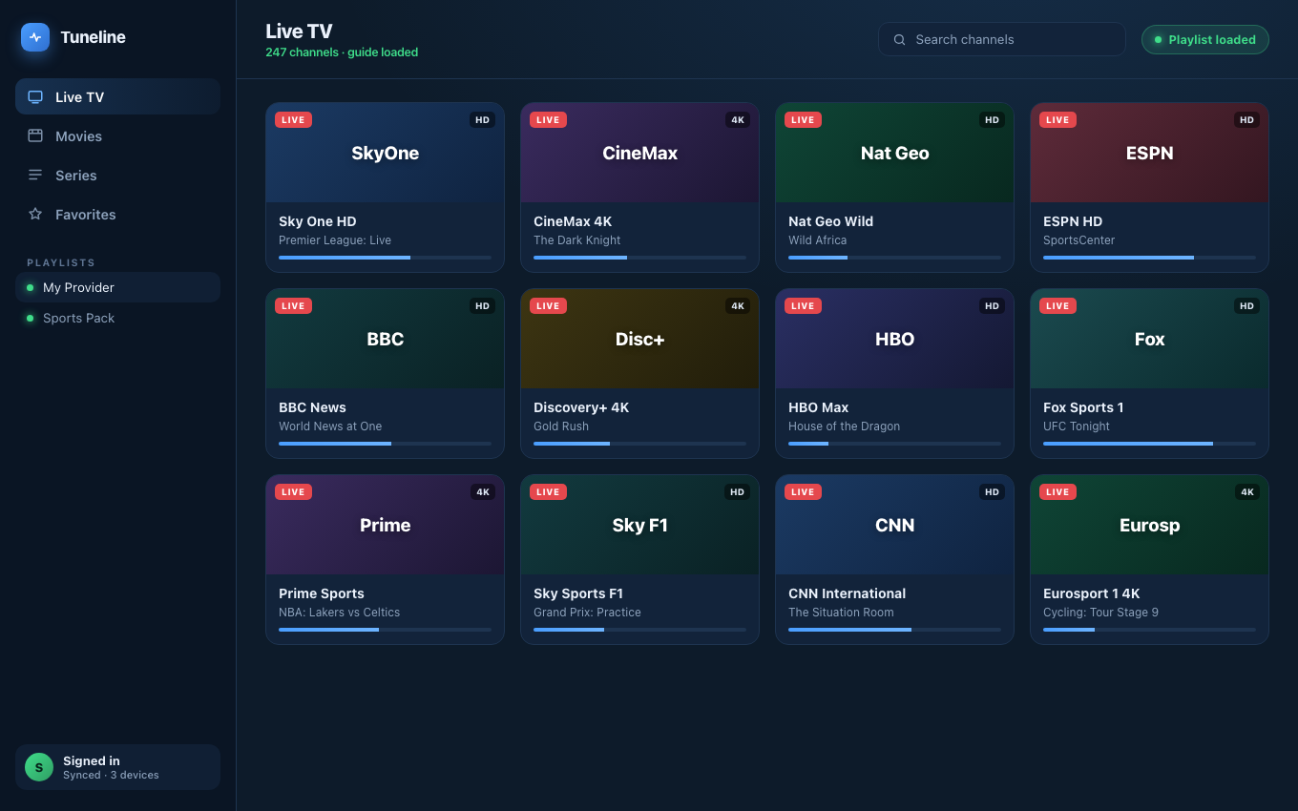This screenshot has width=1298, height=811.
Task: Open Nat Geo channel thumbnail
Action: (x=894, y=153)
